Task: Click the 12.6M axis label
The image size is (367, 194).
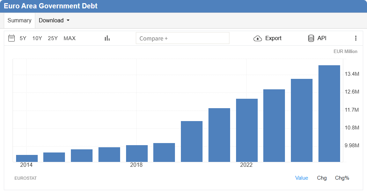Action: tap(352, 92)
